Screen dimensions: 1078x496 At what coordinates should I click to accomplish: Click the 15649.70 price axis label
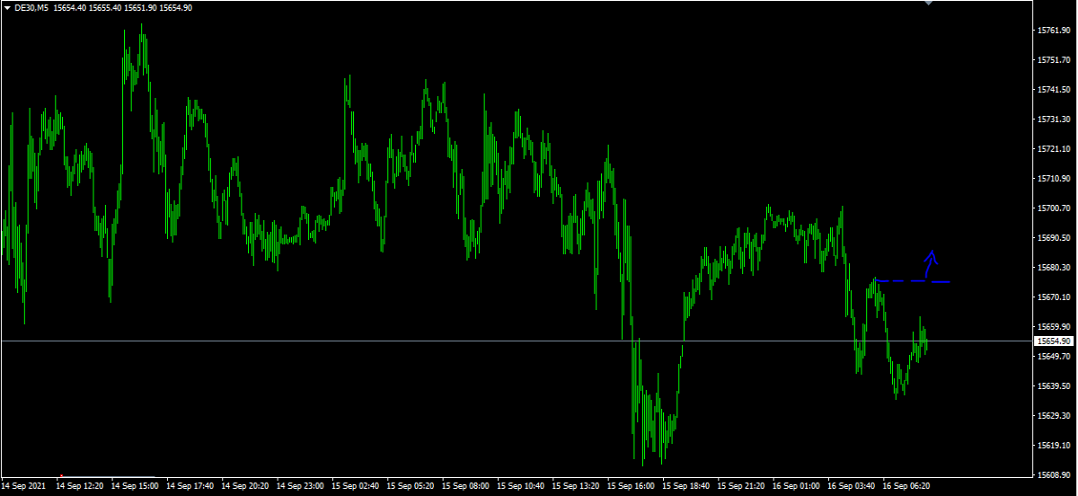1053,357
